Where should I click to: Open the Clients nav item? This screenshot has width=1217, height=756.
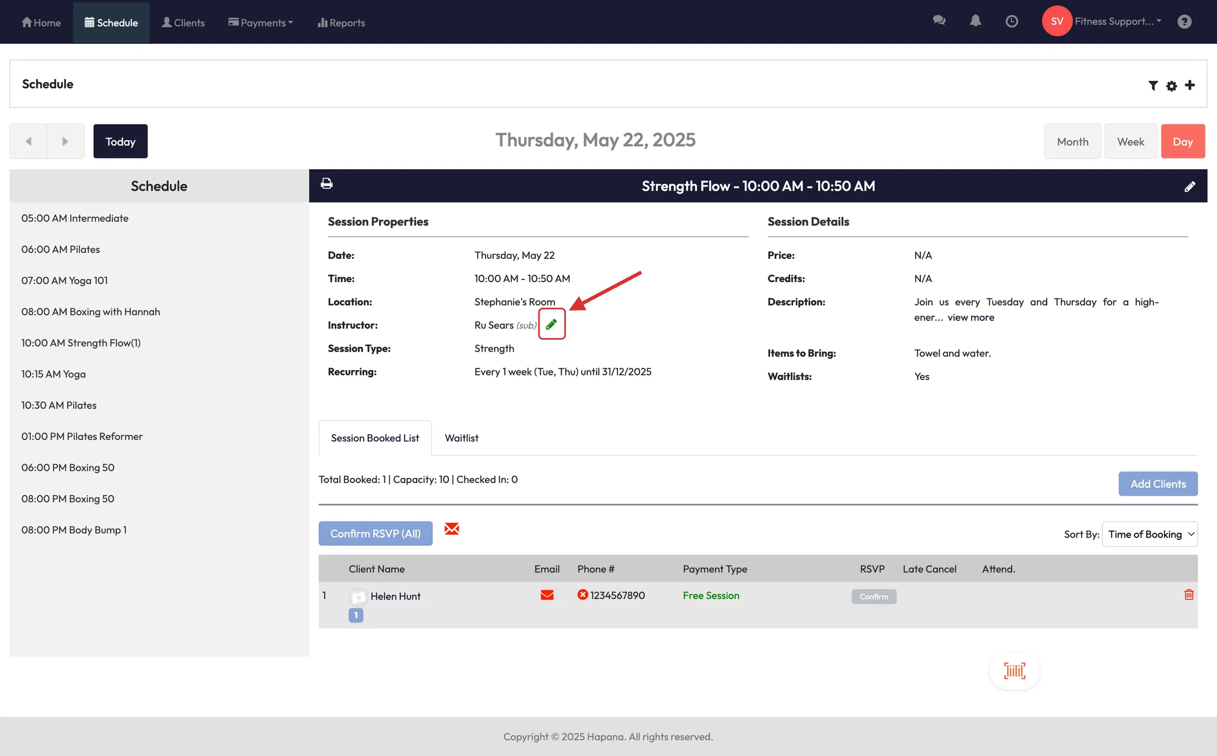tap(183, 23)
